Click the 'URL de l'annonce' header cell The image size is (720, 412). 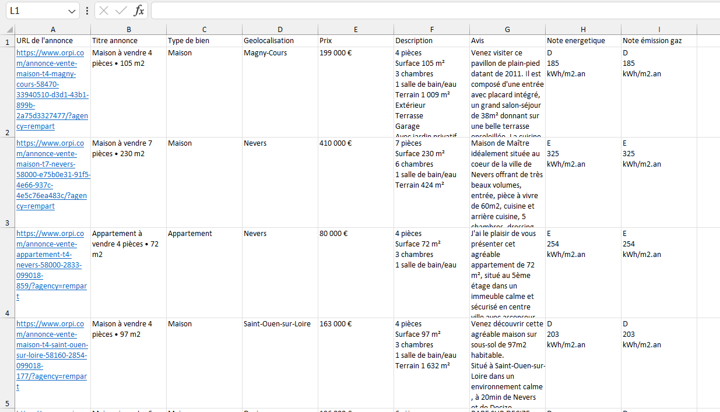[53, 41]
